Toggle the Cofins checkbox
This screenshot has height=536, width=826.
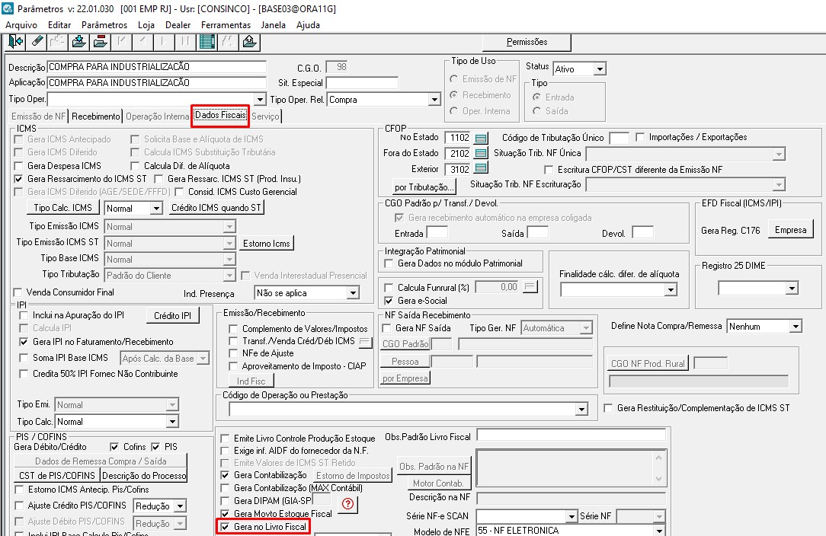114,446
